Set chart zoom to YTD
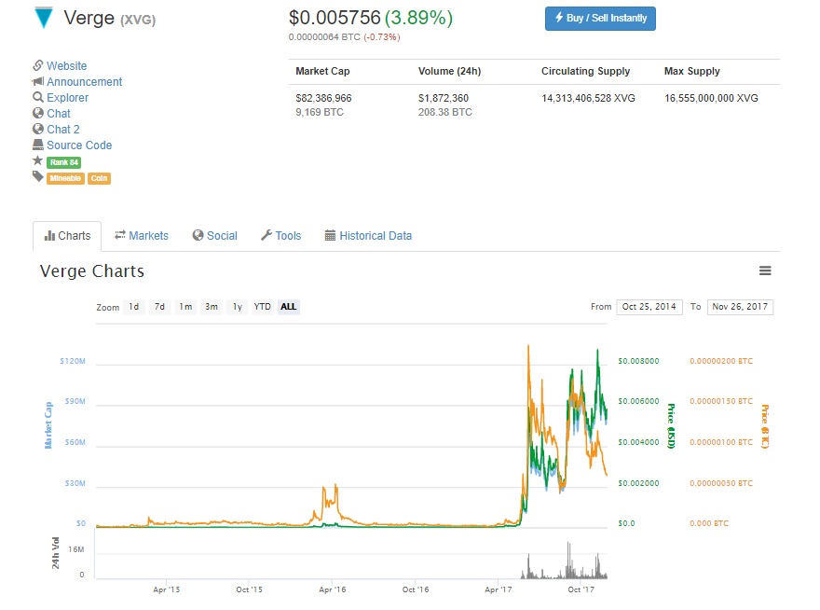Image resolution: width=820 pixels, height=610 pixels. coord(262,307)
